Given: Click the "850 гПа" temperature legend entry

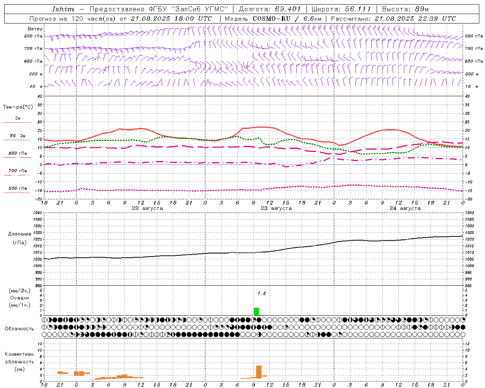Looking at the screenshot, I should tap(17, 155).
